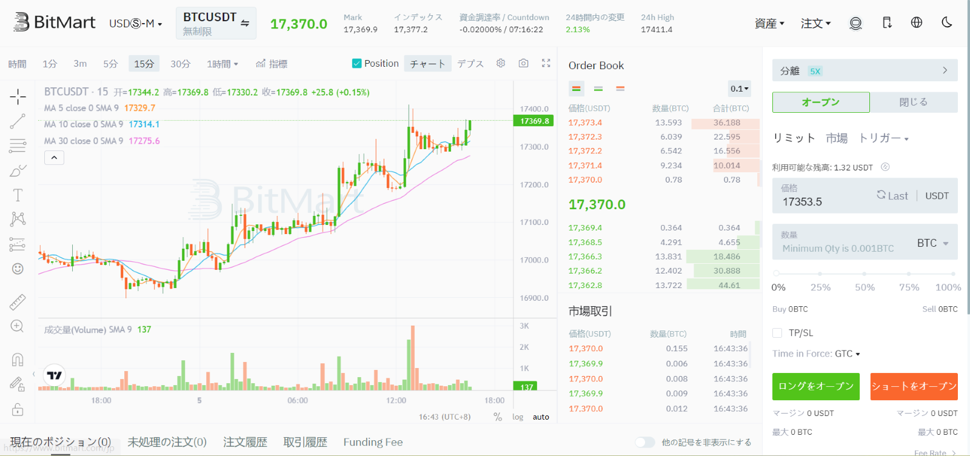The image size is (970, 456).
Task: Show asks-only order book view
Action: (620, 89)
